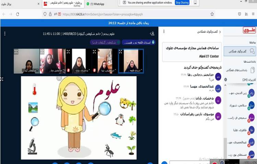This screenshot has width=257, height=164.
Task: Switch to the WhatsApp browser tab
Action: (x=95, y=4)
